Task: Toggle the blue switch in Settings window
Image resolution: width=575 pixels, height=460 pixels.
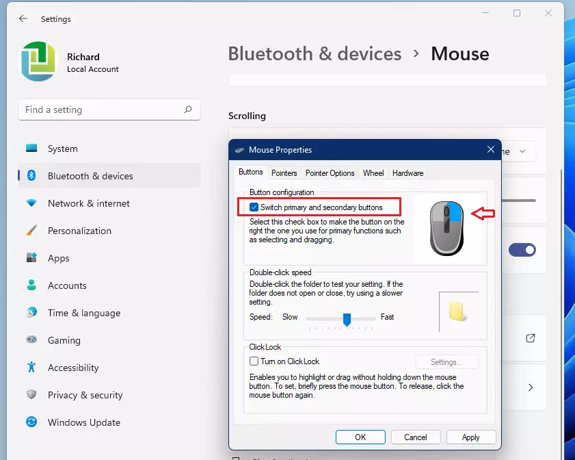Action: 522,250
